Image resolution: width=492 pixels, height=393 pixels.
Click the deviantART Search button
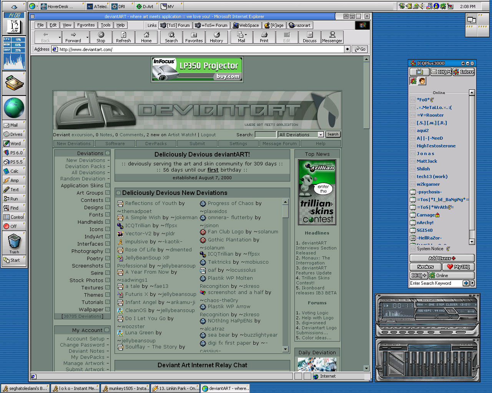333,134
